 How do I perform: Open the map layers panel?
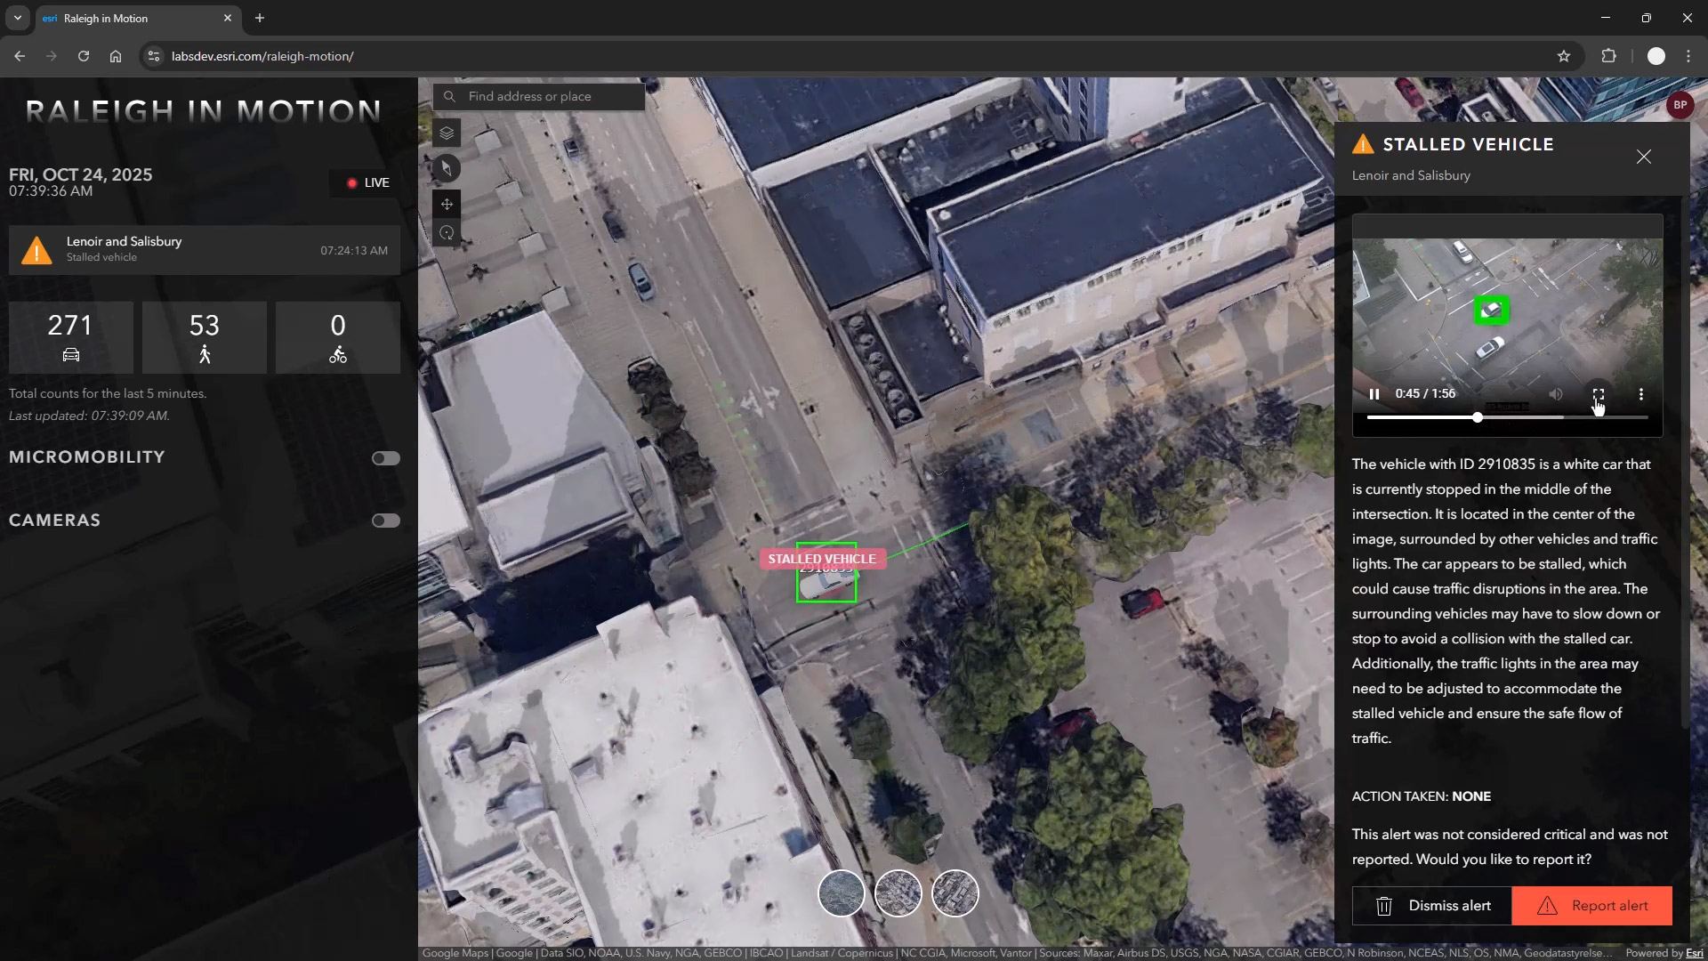(447, 133)
